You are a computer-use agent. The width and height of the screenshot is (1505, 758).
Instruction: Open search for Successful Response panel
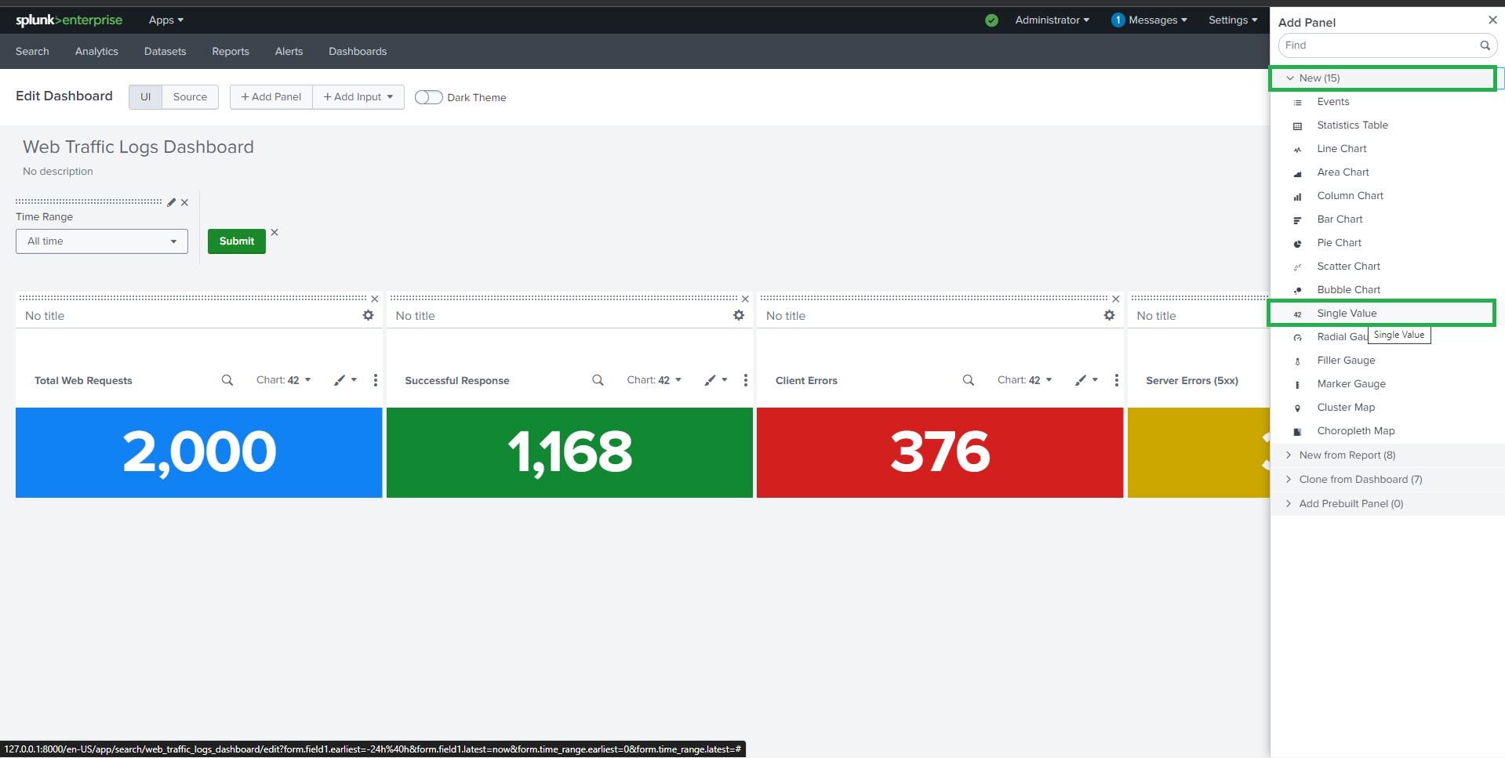click(598, 380)
